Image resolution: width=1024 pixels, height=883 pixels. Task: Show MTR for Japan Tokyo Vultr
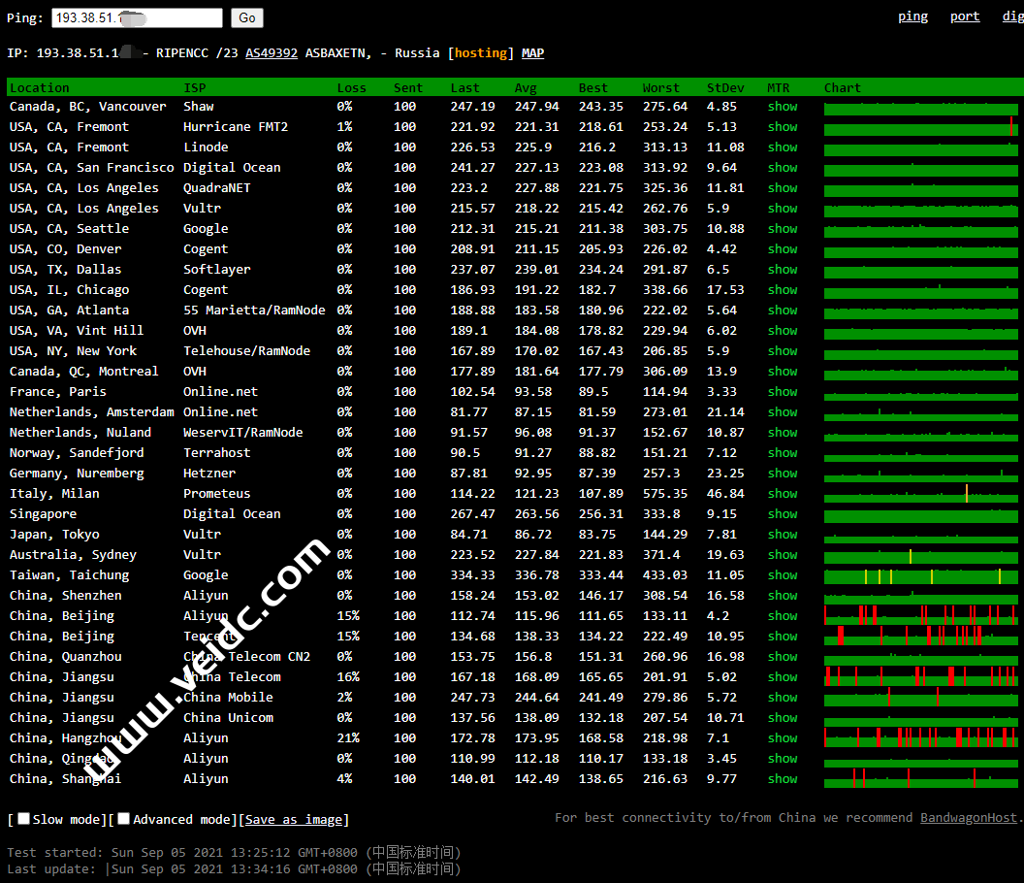(x=783, y=535)
